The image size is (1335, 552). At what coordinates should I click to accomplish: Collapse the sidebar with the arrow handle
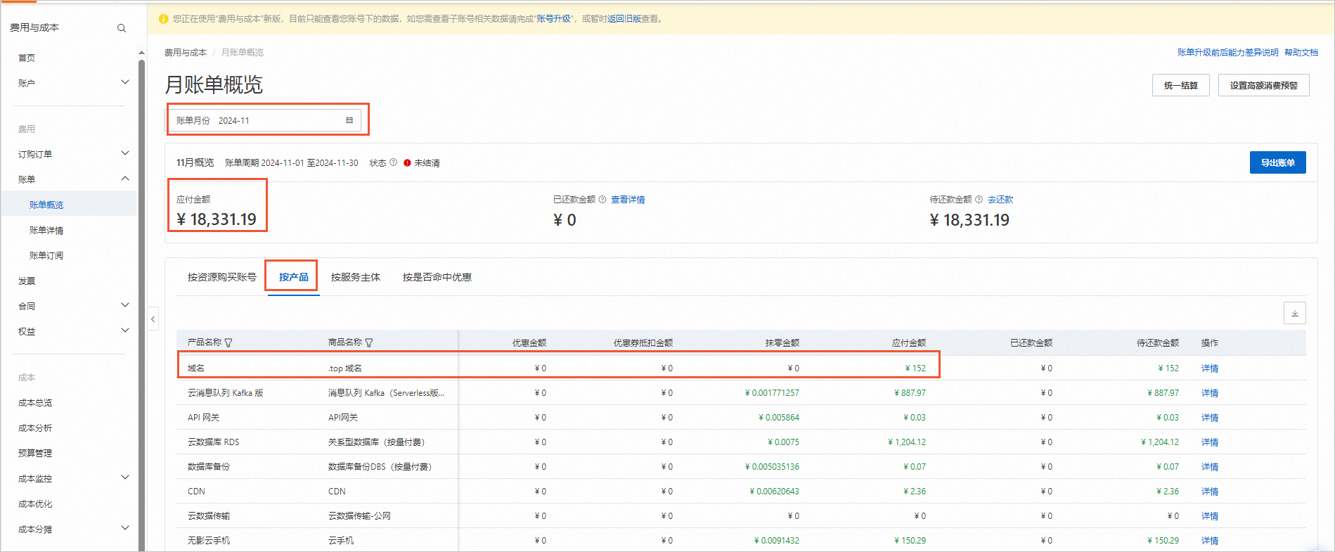point(153,319)
